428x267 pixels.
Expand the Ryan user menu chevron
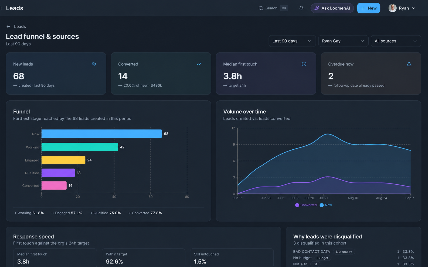click(x=413, y=8)
